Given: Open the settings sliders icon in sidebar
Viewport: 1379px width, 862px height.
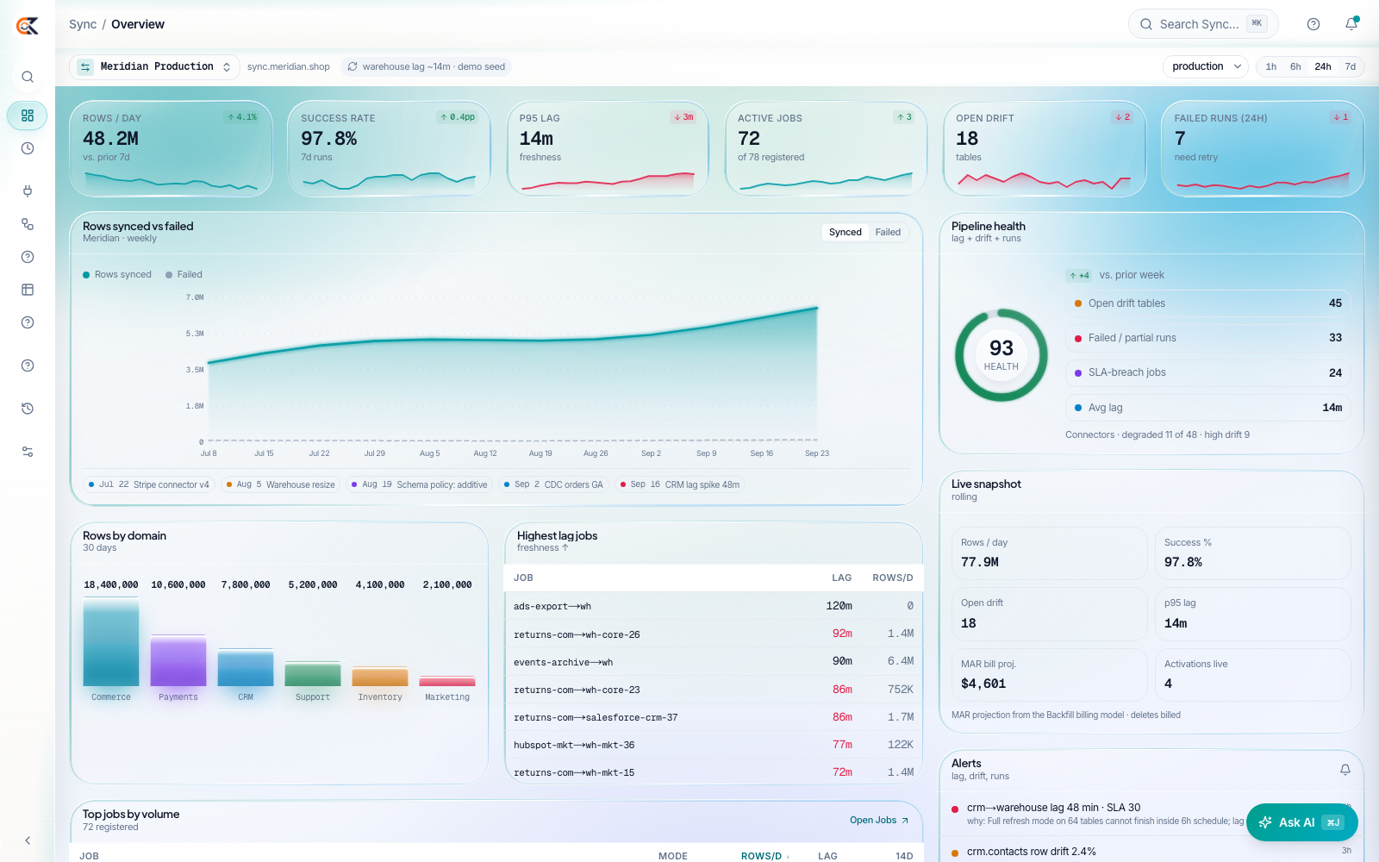Looking at the screenshot, I should (28, 452).
